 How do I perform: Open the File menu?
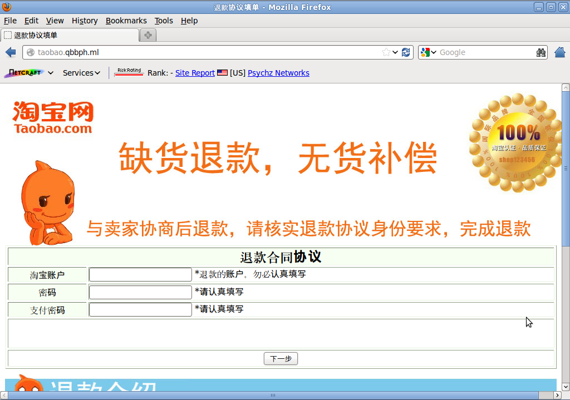tap(10, 21)
